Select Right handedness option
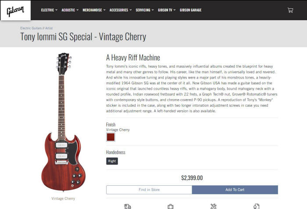307x209 pixels. (112, 161)
